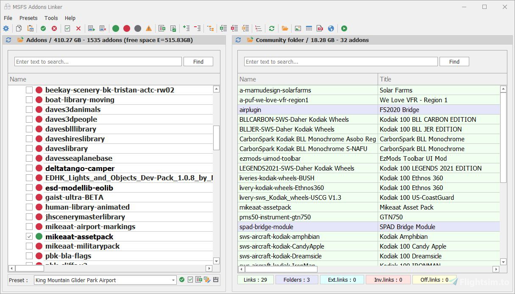Click the Community folder search field
The width and height of the screenshot is (515, 294).
[341, 62]
